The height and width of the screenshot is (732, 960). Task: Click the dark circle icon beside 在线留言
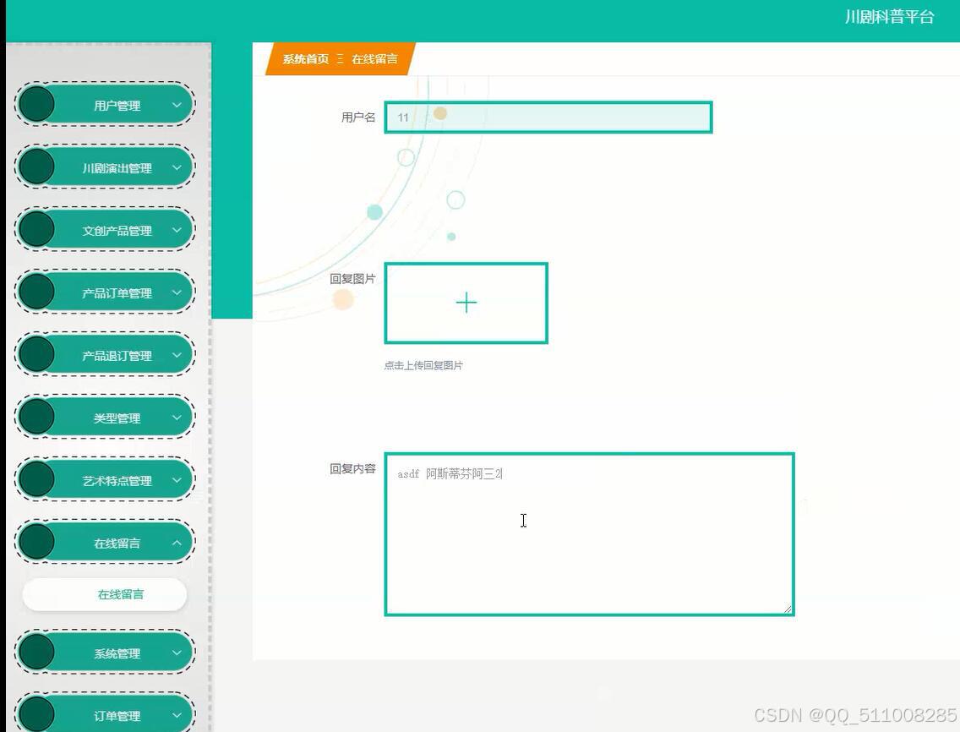pos(36,542)
